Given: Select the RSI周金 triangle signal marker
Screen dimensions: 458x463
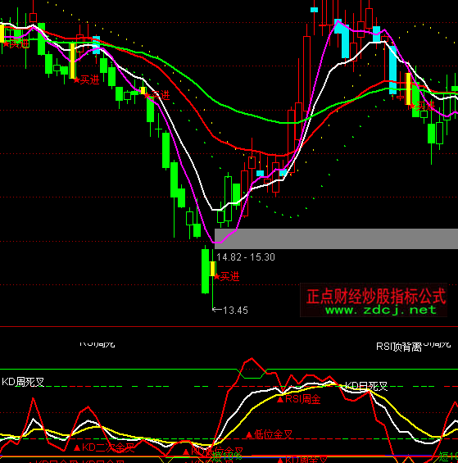Looking at the screenshot, I should click(x=299, y=400).
